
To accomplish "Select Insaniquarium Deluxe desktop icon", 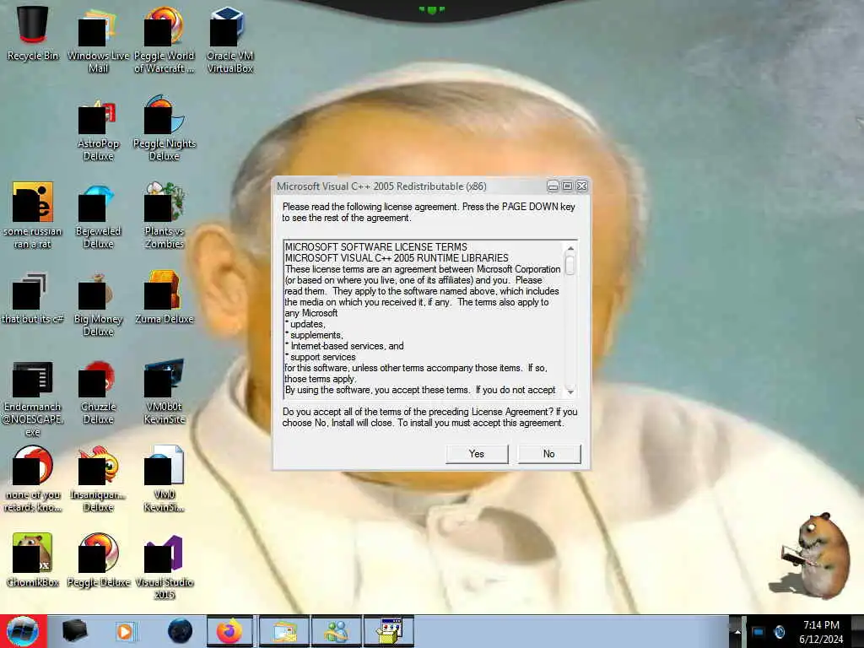I will pyautogui.click(x=98, y=479).
